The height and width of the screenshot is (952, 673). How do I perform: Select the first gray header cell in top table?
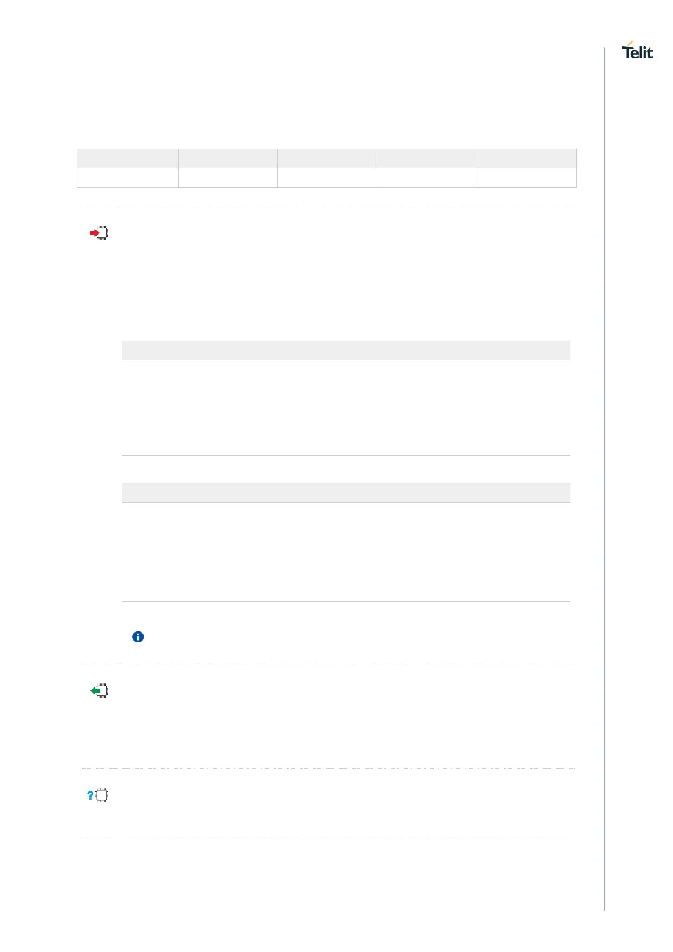[128, 159]
